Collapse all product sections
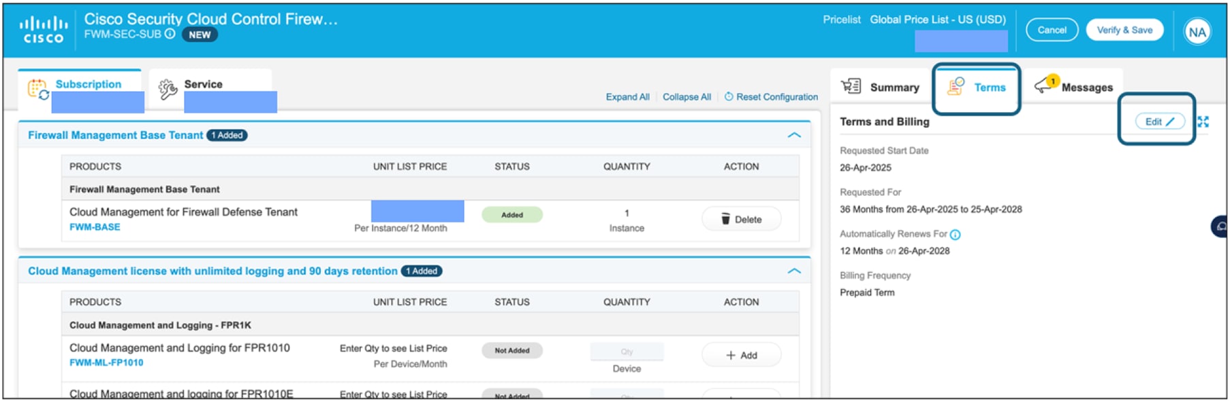Screen dimensions: 1230x402 687,97
